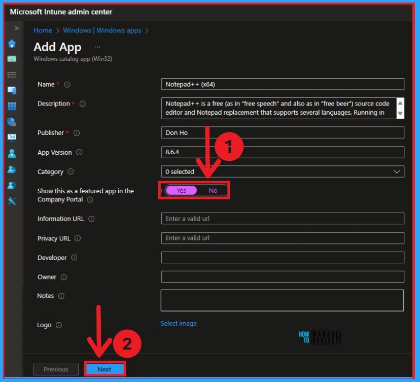Open Users icon in sidebar

click(12, 154)
